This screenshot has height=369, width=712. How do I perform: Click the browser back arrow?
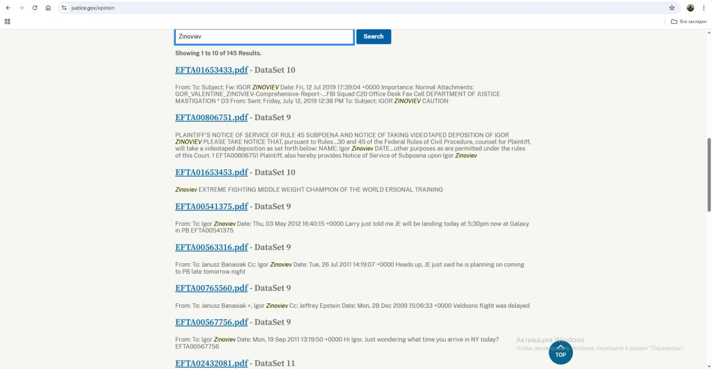pos(8,8)
